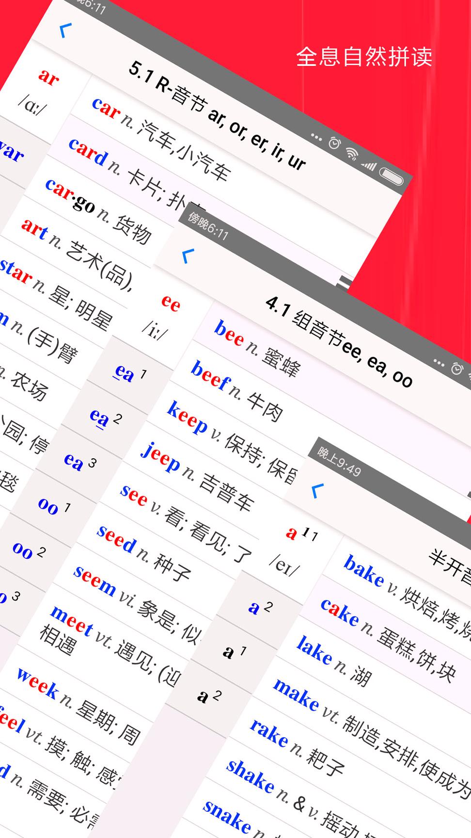The height and width of the screenshot is (838, 471).
Task: Open word 'car·go n. 货物'
Action: click(98, 210)
